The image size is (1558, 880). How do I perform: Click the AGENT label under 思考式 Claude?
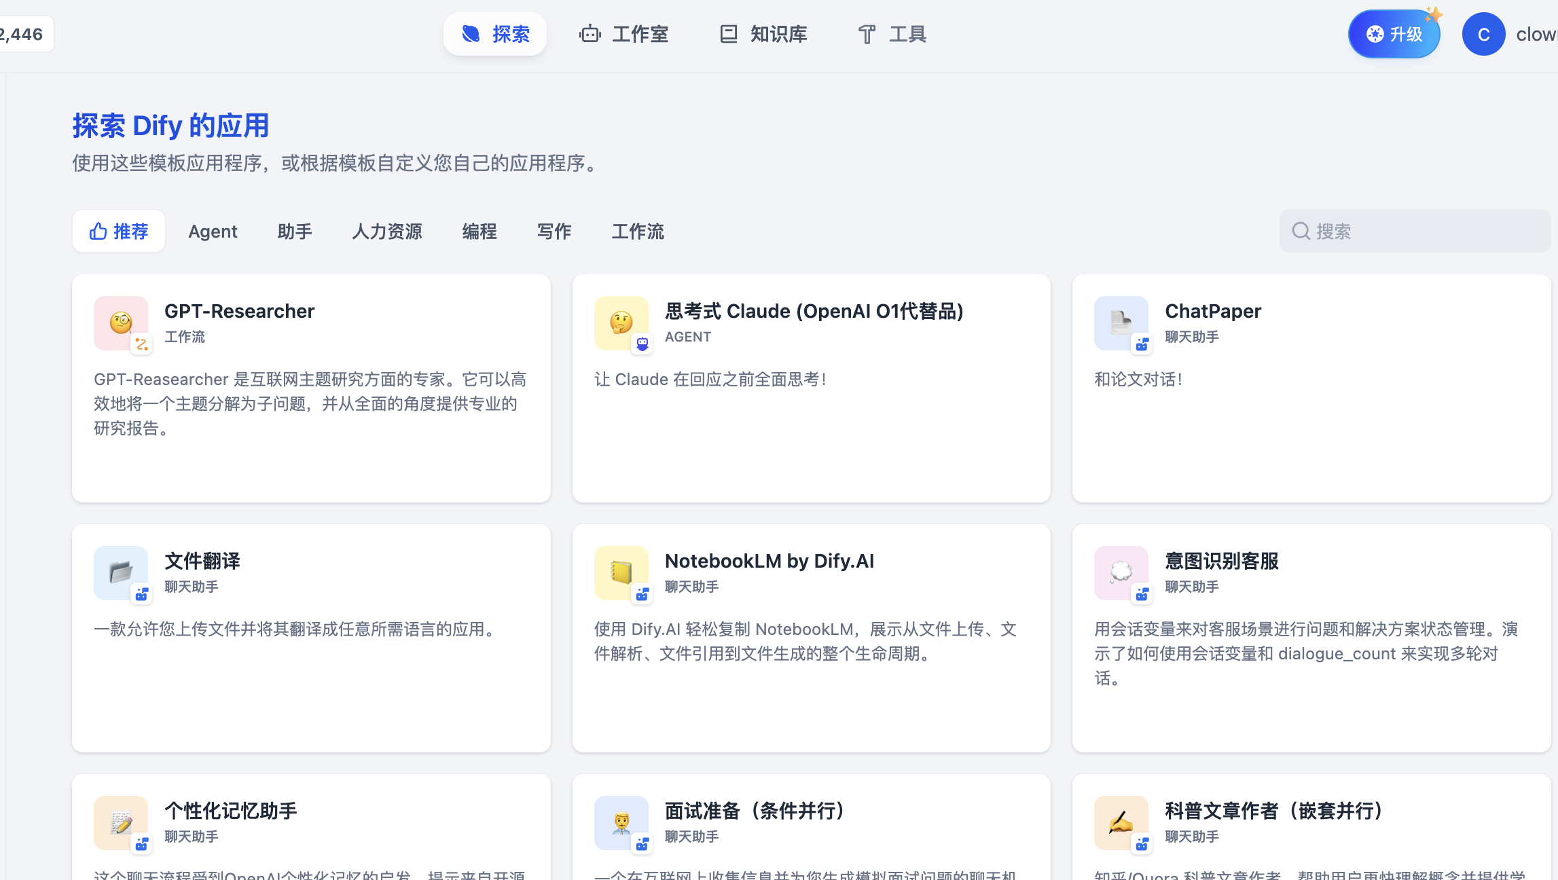pos(688,337)
